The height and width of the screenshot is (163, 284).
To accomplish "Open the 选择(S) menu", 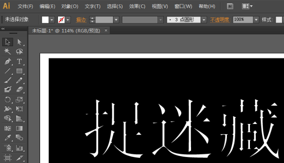I will point(115,6).
